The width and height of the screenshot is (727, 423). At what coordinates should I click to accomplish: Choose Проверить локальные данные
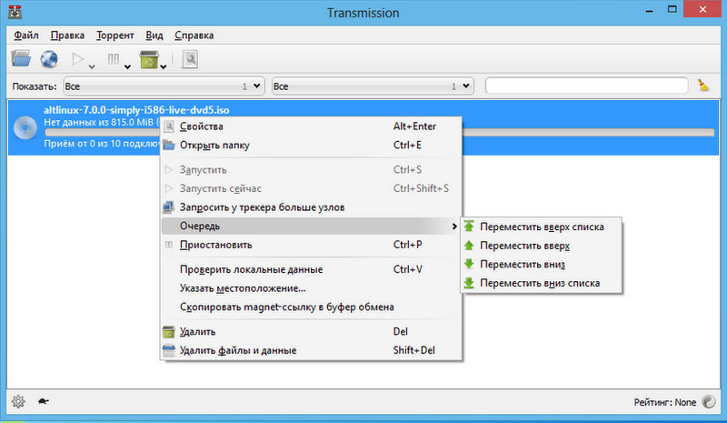(x=311, y=269)
